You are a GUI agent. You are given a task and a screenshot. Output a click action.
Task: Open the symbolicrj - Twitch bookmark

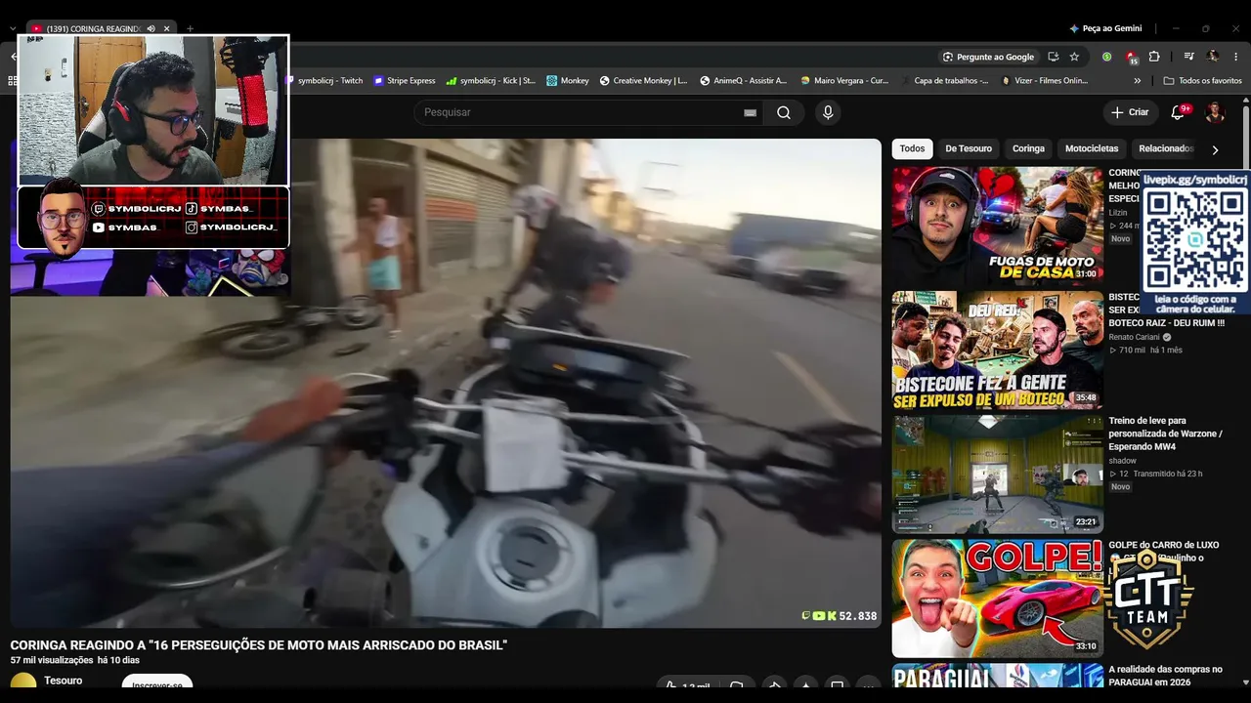[x=324, y=81]
